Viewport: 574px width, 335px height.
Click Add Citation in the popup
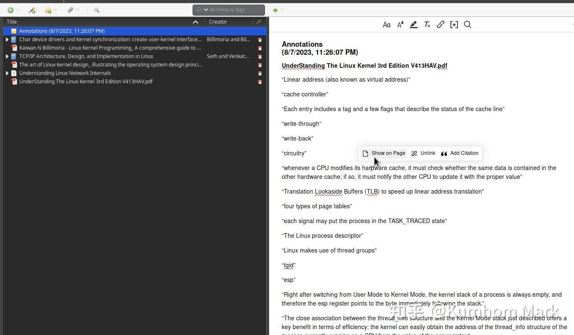point(460,153)
